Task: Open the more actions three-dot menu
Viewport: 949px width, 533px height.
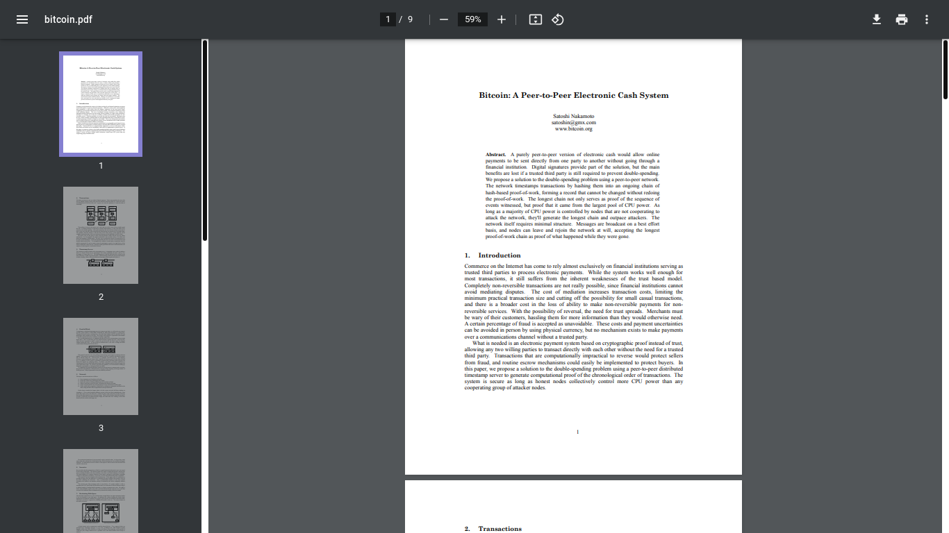Action: click(x=927, y=19)
